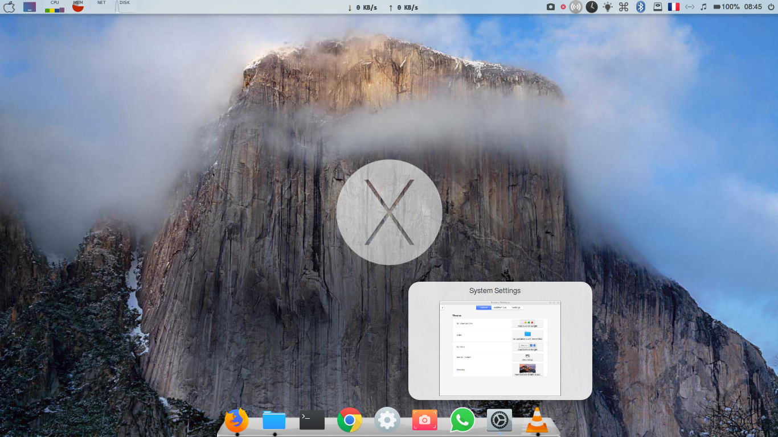Click the download speed indicator
Screen dimensions: 778x437
(x=362, y=7)
